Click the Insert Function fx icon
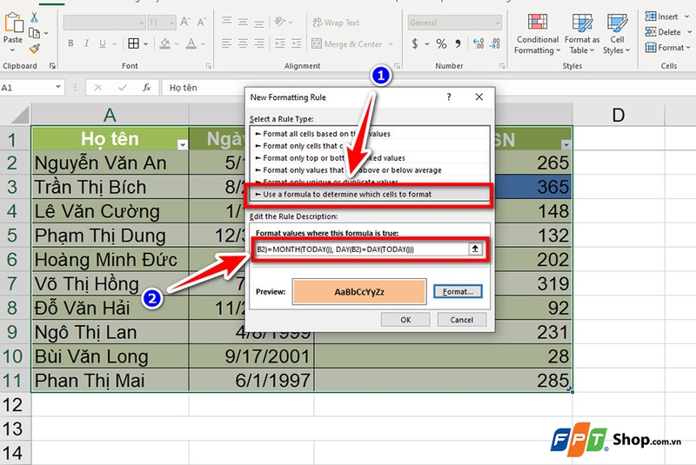Viewport: 696px width, 465px height. [146, 87]
